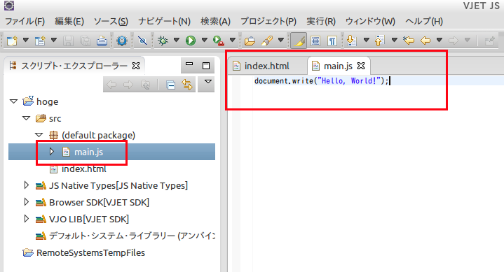The image size is (504, 272).
Task: Close the main.js editor tab
Action: [x=361, y=66]
